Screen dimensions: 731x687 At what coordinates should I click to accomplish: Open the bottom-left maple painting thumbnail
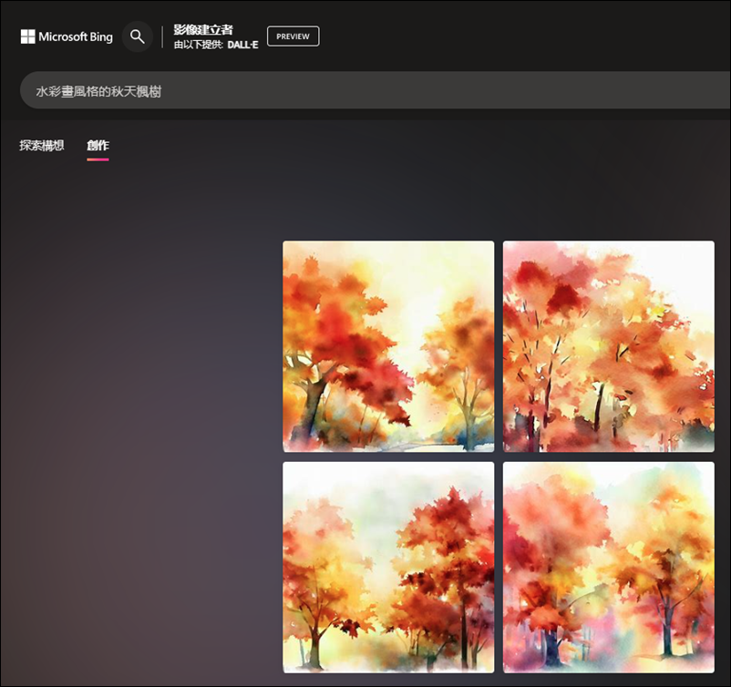pyautogui.click(x=388, y=568)
